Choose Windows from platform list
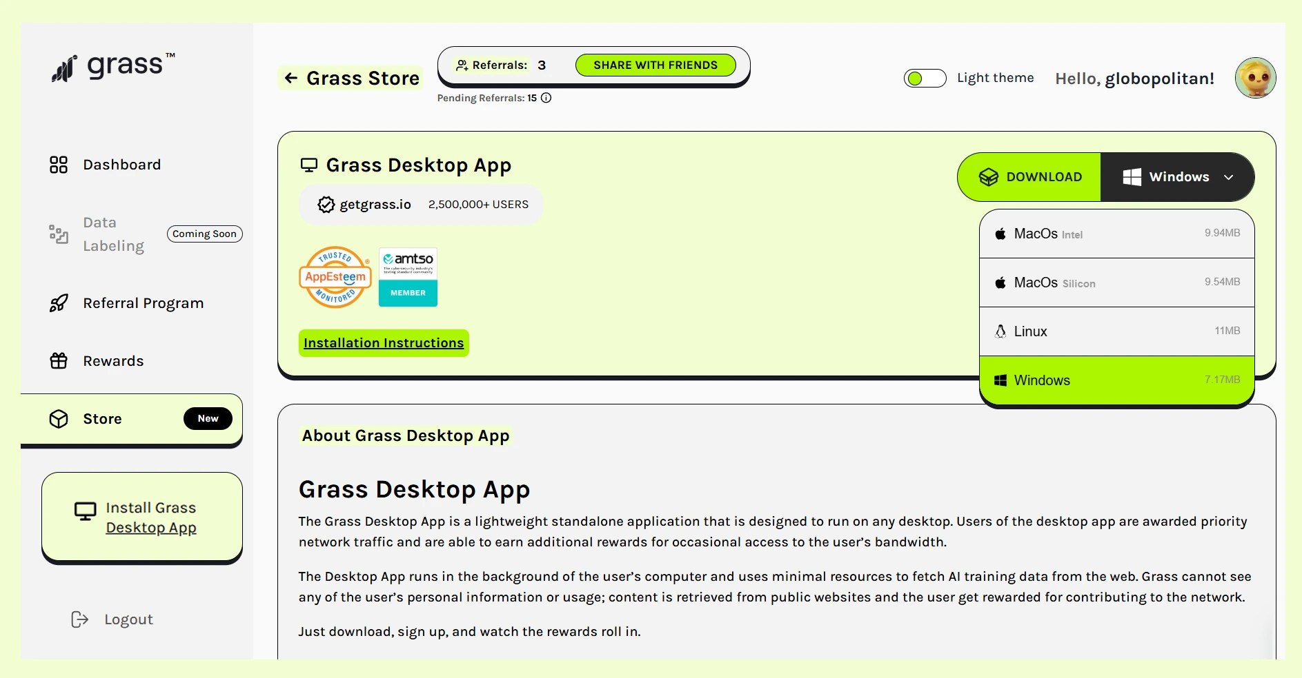 [1117, 380]
